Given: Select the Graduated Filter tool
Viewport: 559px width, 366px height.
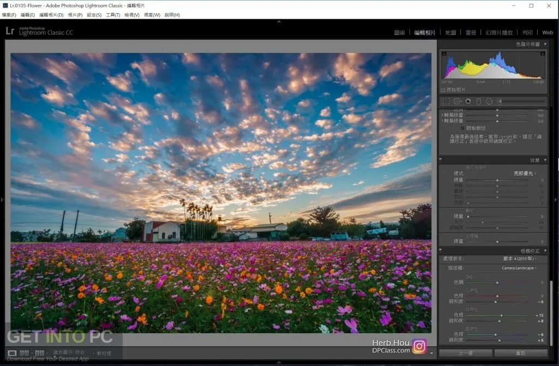Looking at the screenshot, I should tap(479, 101).
